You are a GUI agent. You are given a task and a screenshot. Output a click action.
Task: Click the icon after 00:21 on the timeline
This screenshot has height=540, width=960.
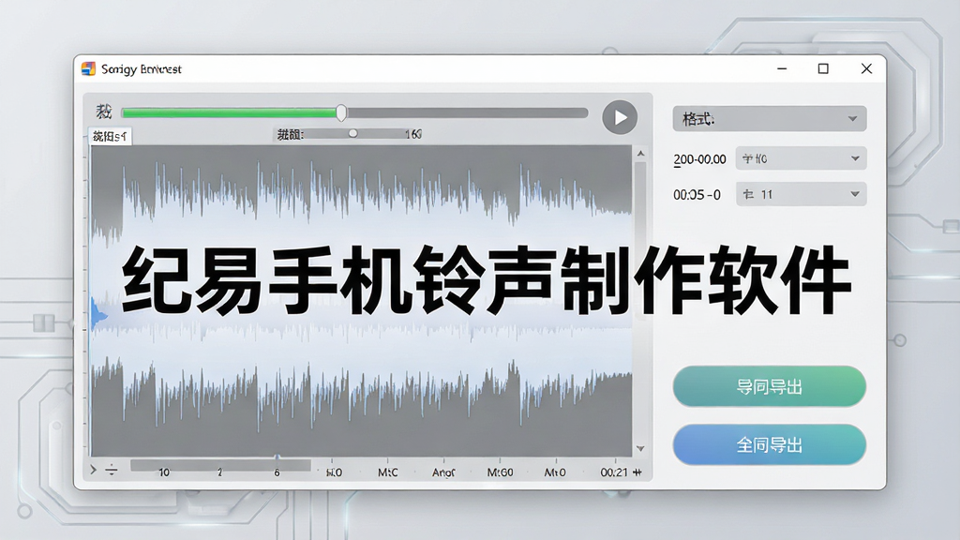[637, 472]
